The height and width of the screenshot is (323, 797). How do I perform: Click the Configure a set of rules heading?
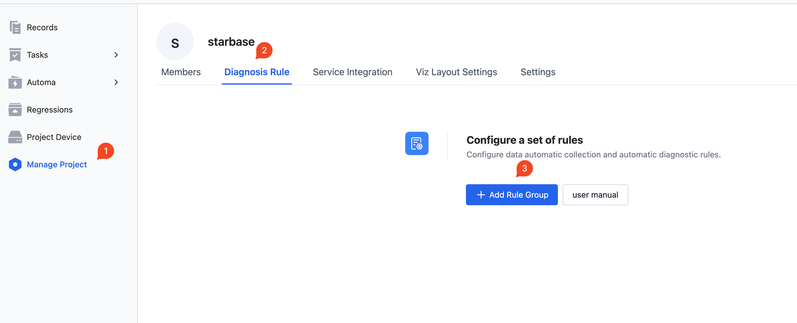click(524, 140)
